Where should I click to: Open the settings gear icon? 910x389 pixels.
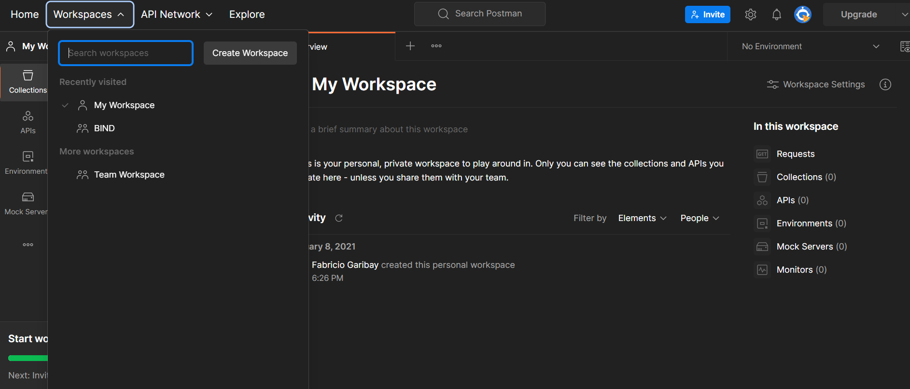click(750, 14)
